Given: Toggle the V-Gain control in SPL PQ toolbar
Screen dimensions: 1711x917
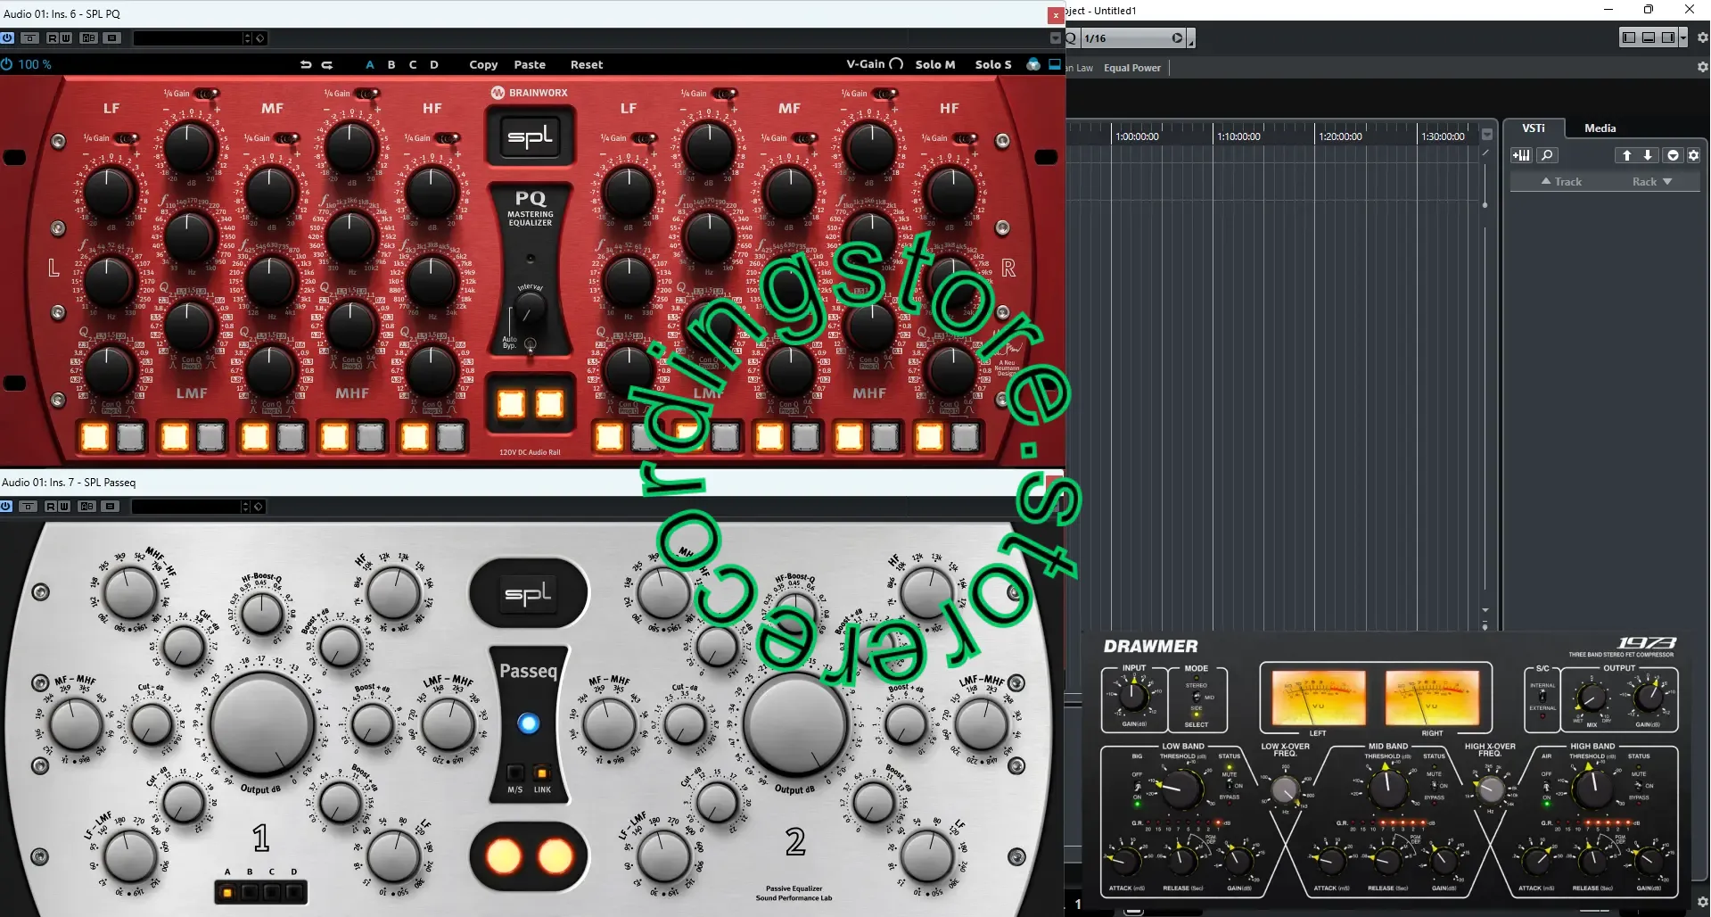Looking at the screenshot, I should [875, 64].
